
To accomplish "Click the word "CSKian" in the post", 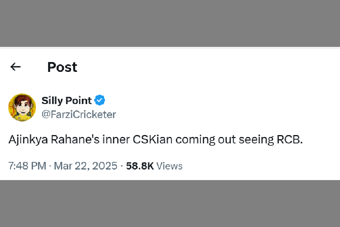I will pyautogui.click(x=153, y=140).
